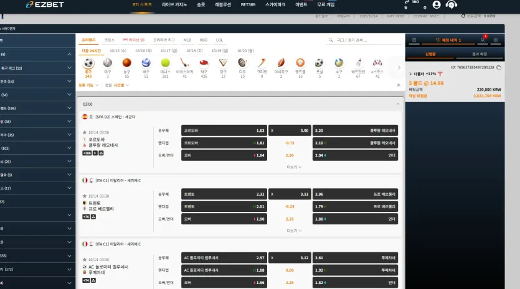This screenshot has width=520, height=289.
Task: Favorite the AC Dolomiti match star
Action: (x=85, y=260)
